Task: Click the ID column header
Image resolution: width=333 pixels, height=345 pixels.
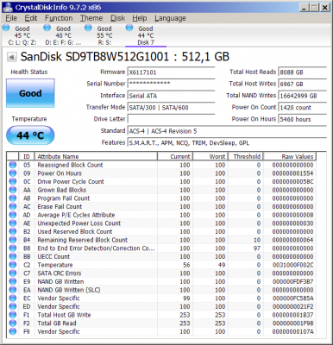Action: (x=27, y=156)
